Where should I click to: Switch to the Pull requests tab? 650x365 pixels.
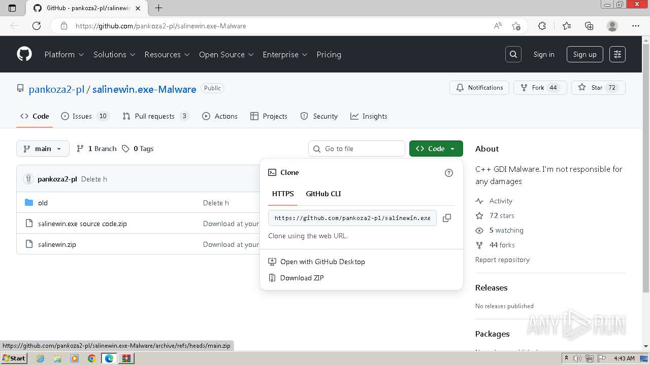[156, 116]
